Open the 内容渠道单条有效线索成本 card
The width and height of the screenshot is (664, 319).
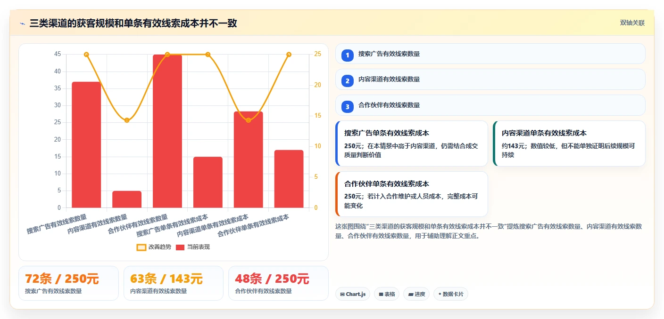[x=569, y=144]
